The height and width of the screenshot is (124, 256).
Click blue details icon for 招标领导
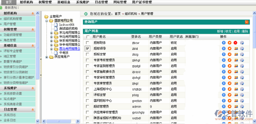[224, 48]
